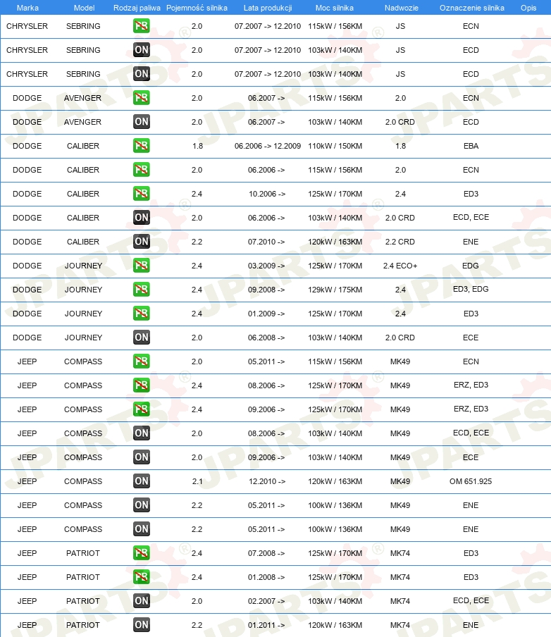Select JOURNEY model in the ECE row
Image resolution: width=551 pixels, height=637 pixels.
pos(83,338)
